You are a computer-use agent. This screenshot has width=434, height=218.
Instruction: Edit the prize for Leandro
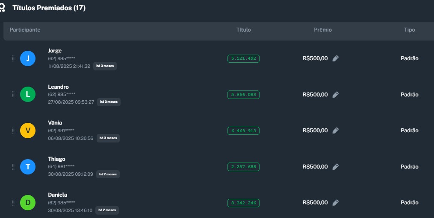[x=336, y=95]
